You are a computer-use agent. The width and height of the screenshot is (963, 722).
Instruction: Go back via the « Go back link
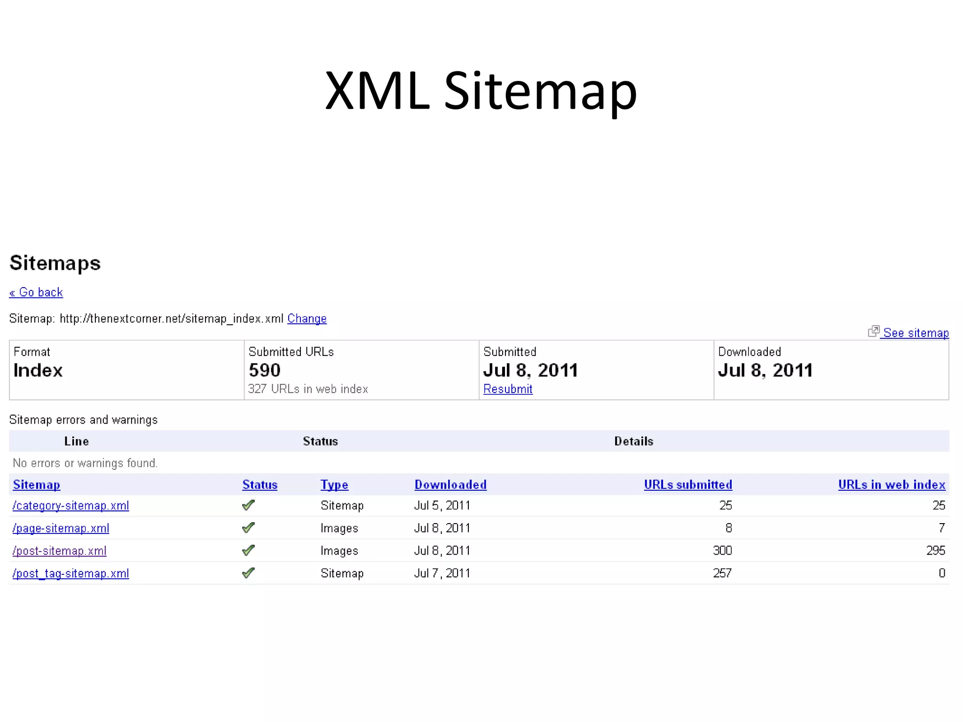(x=36, y=292)
